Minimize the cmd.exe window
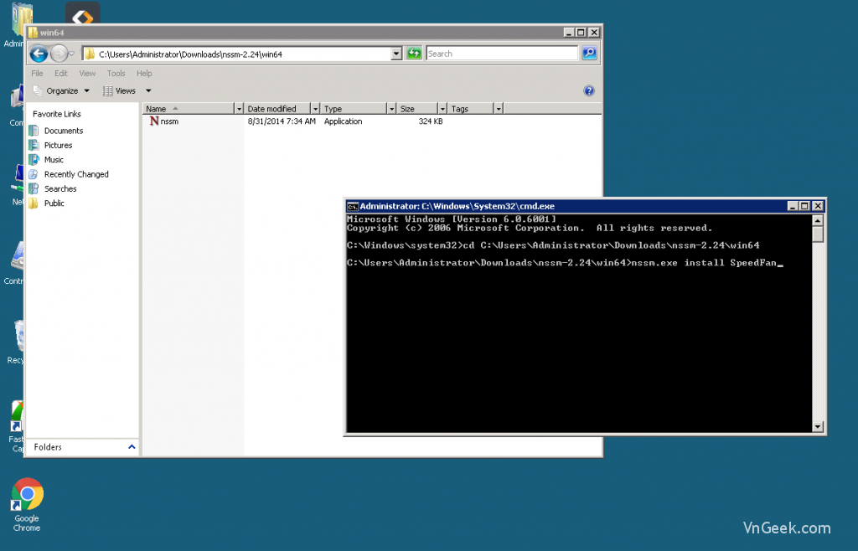Viewport: 858px width, 551px height. 793,206
